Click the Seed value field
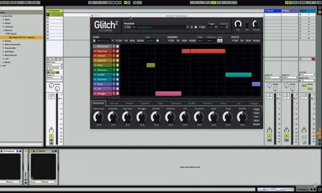This screenshot has height=193, width=322. (x=151, y=41)
